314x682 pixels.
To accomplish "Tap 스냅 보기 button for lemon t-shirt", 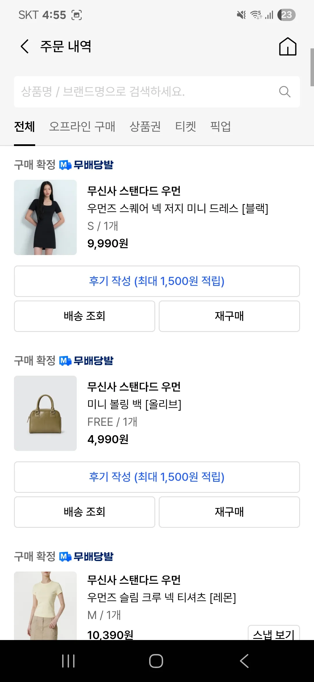I will coord(274,634).
